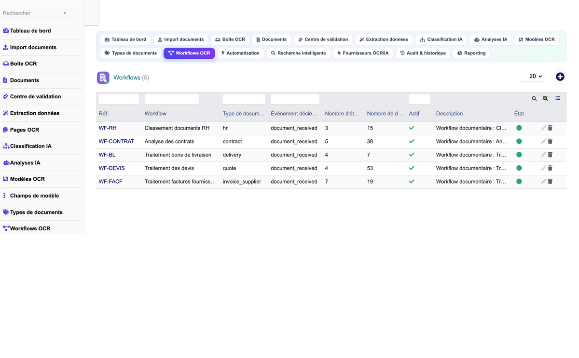Open the 20 rows-per-page dropdown
Viewport: 579px width, 358px height.
532,76
